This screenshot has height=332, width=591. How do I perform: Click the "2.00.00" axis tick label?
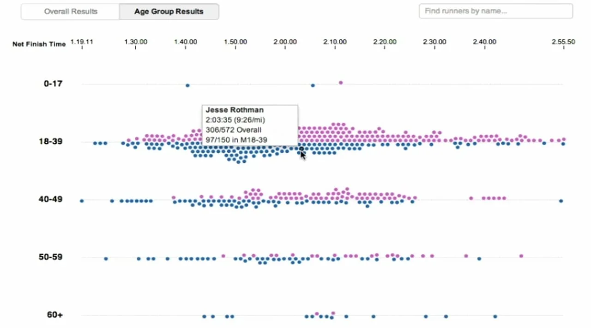[285, 41]
